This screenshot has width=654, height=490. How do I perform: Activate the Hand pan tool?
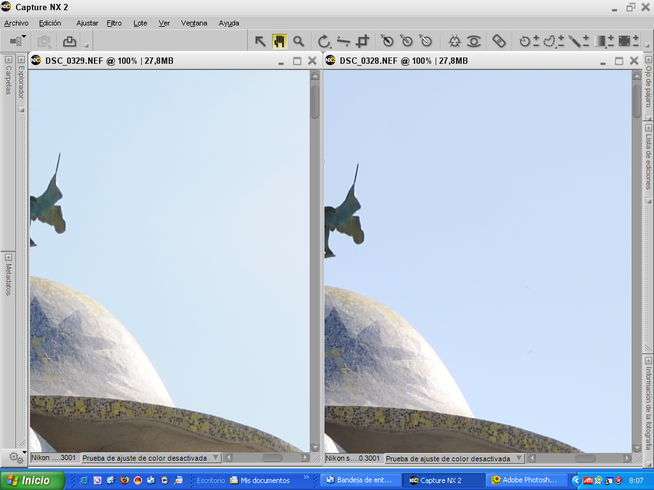click(279, 41)
